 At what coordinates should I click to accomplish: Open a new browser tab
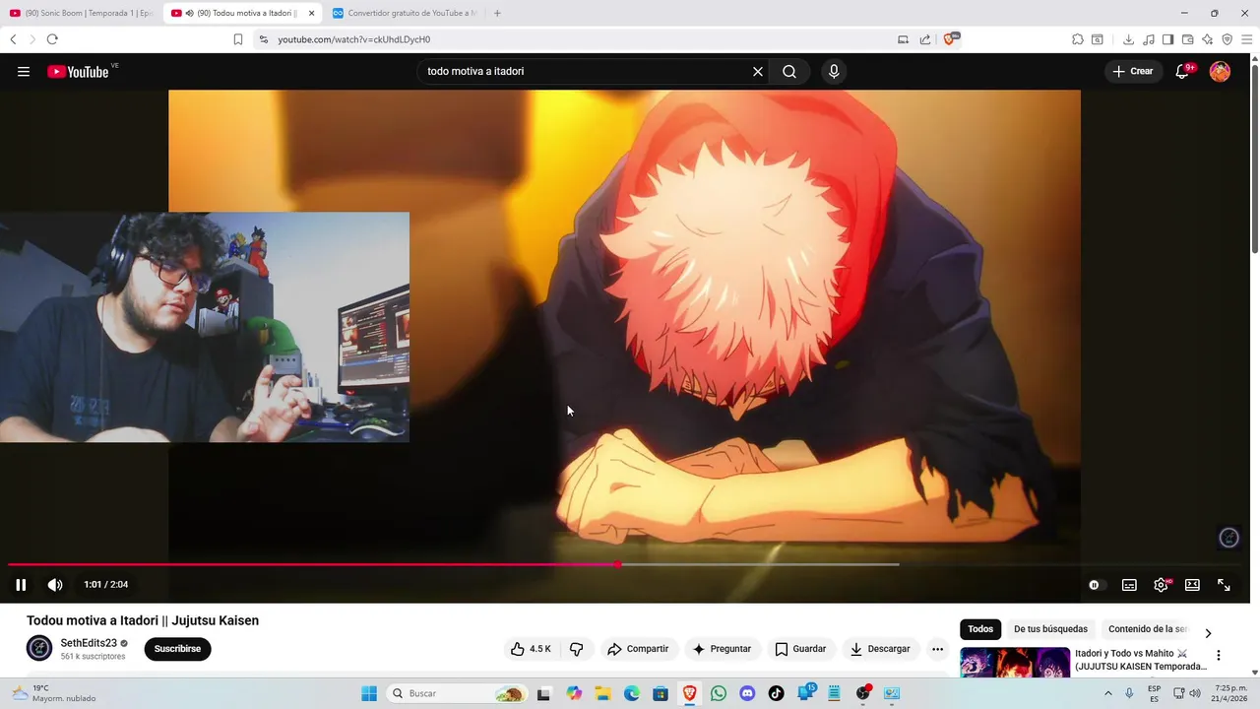click(x=497, y=13)
